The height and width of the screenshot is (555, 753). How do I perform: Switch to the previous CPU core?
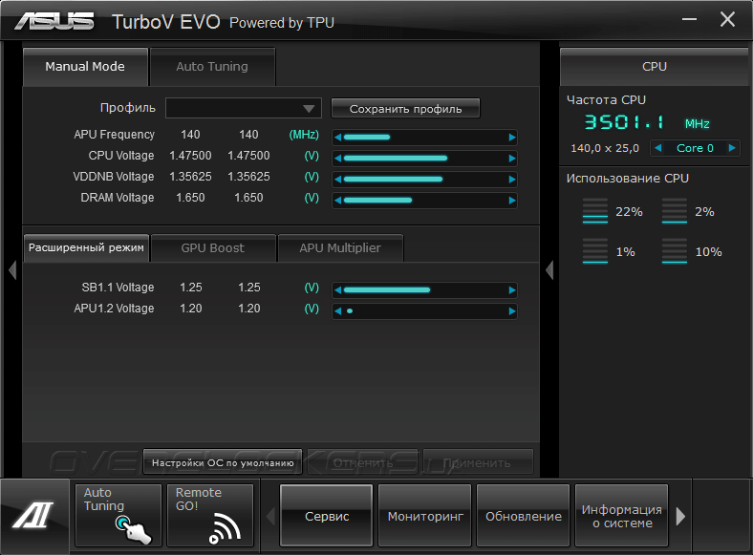tap(658, 148)
